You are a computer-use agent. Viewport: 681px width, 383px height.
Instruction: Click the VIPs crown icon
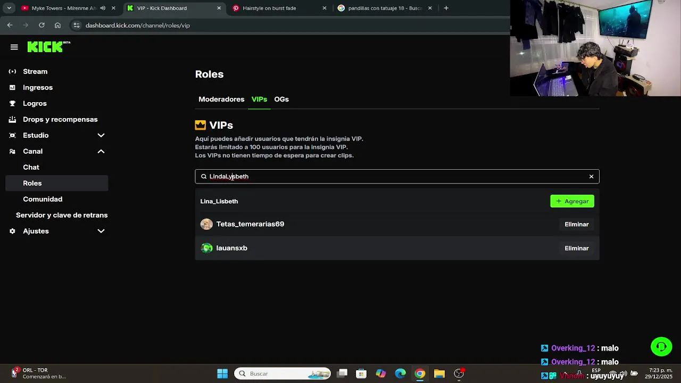click(201, 125)
